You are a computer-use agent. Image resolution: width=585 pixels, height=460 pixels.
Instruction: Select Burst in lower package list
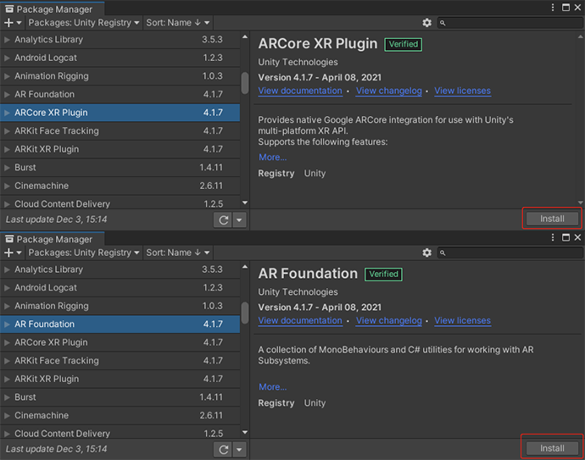120,397
